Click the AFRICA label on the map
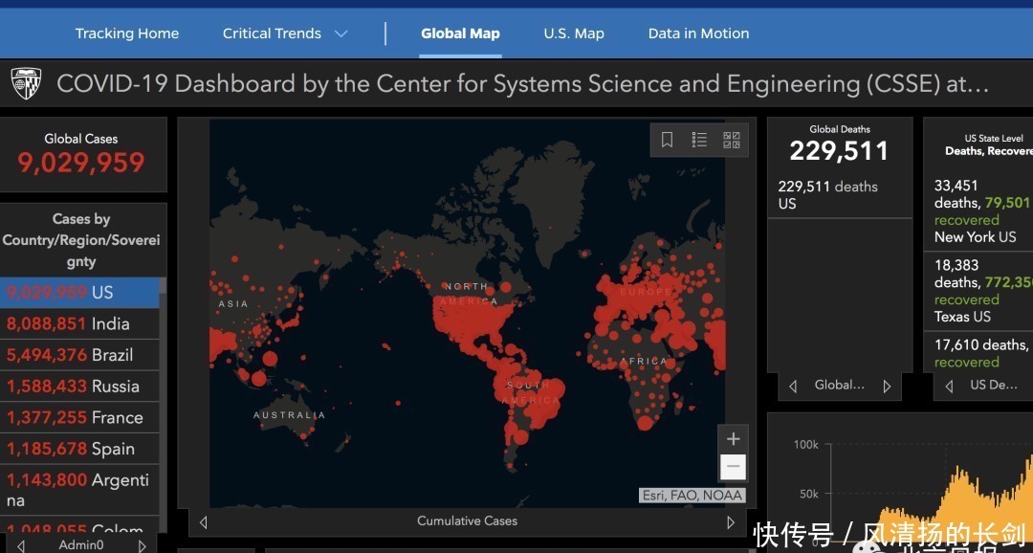 pyautogui.click(x=644, y=362)
